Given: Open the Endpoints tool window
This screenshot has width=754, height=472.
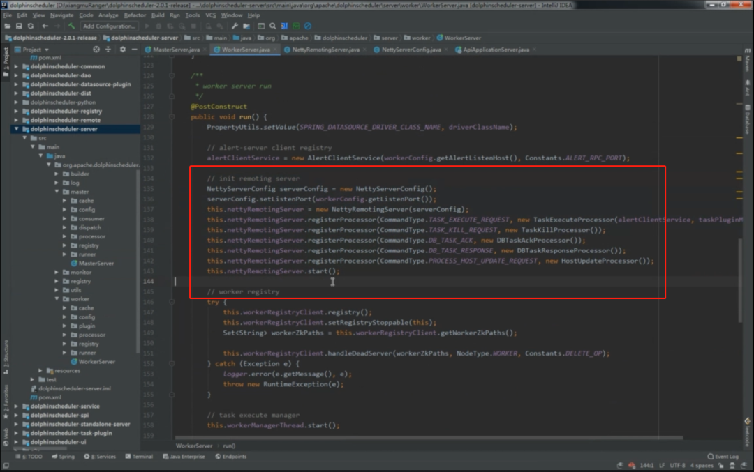Looking at the screenshot, I should pos(231,457).
